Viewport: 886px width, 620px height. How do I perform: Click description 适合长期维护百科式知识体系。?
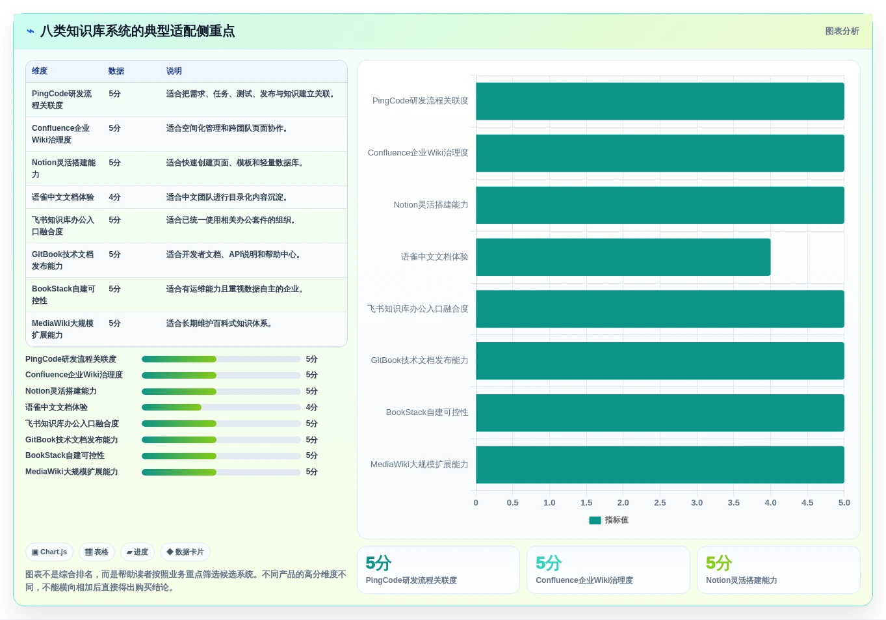221,323
